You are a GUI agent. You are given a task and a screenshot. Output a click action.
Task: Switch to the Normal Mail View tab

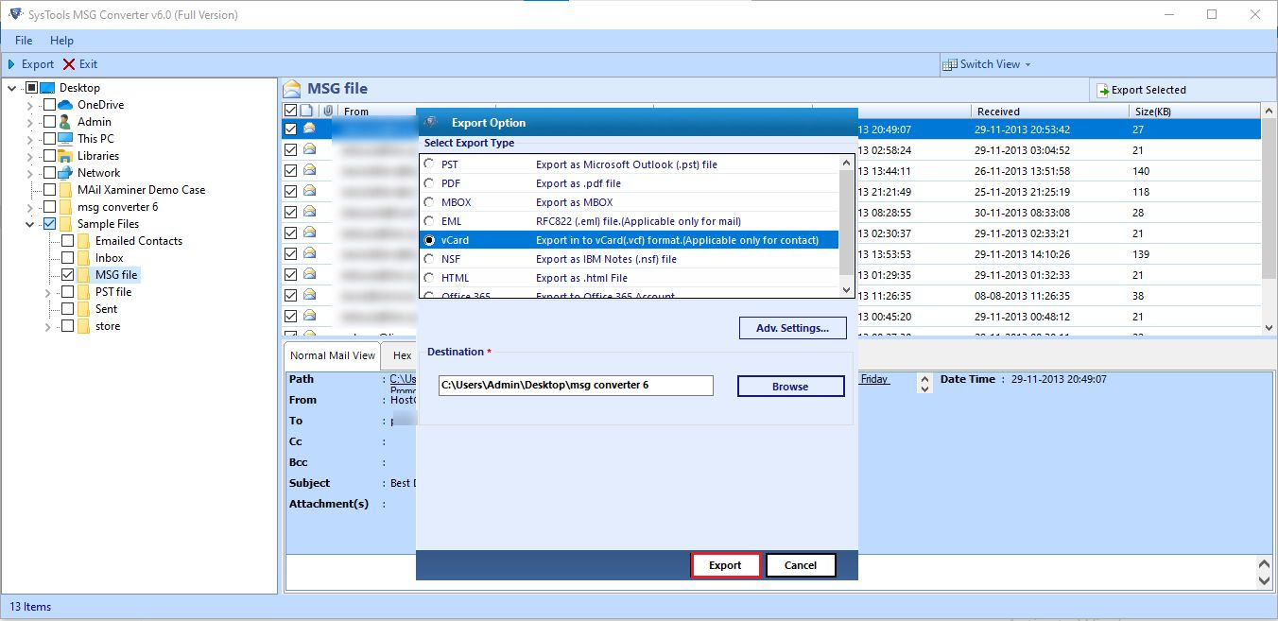coord(333,355)
